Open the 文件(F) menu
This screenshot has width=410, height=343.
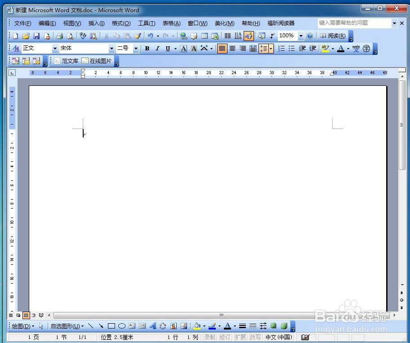pos(22,23)
